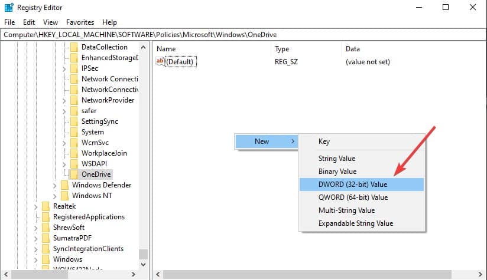Select Binary Value from the submenu
Screen dimensions: 487x280
[362, 172]
